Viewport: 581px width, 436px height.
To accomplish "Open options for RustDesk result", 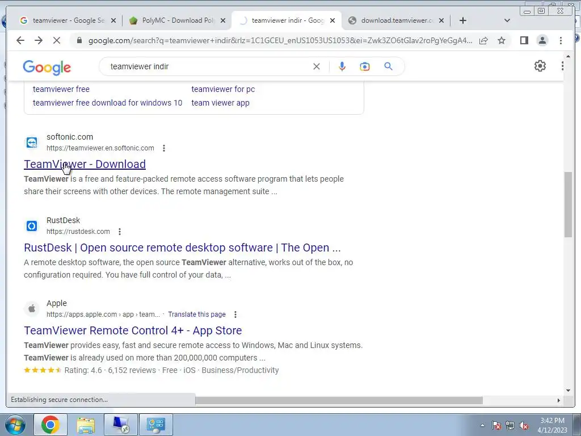I will point(120,232).
